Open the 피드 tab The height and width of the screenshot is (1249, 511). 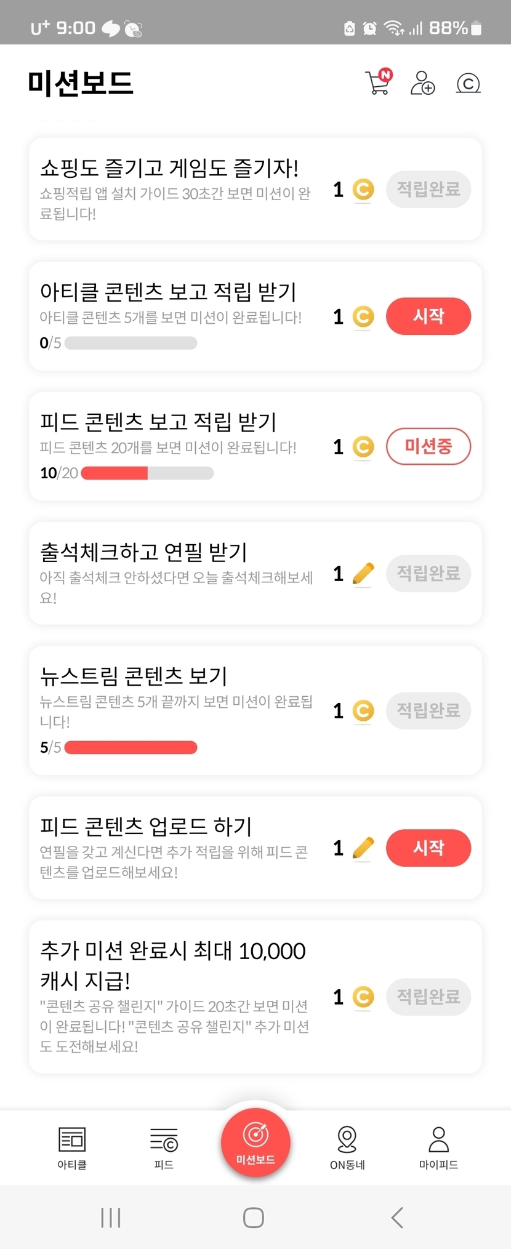[164, 1147]
